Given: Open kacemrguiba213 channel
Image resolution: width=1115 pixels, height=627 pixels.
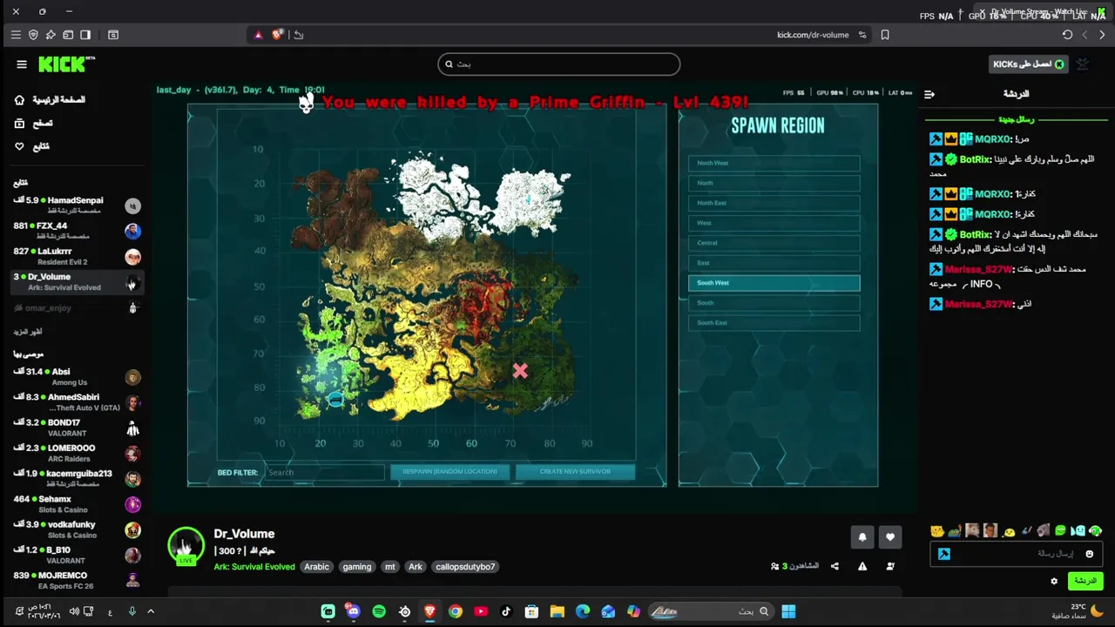Looking at the screenshot, I should tap(77, 478).
